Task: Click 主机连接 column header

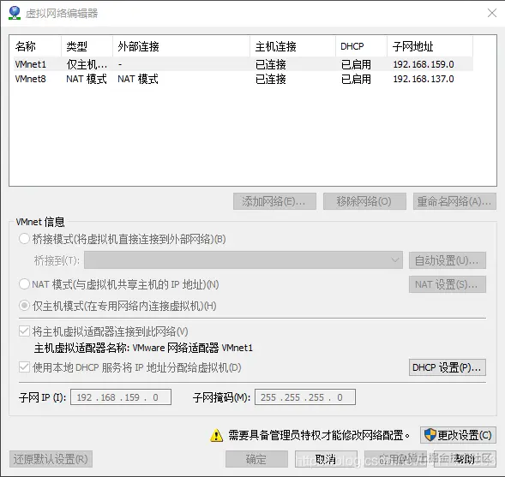Action: tap(292, 46)
